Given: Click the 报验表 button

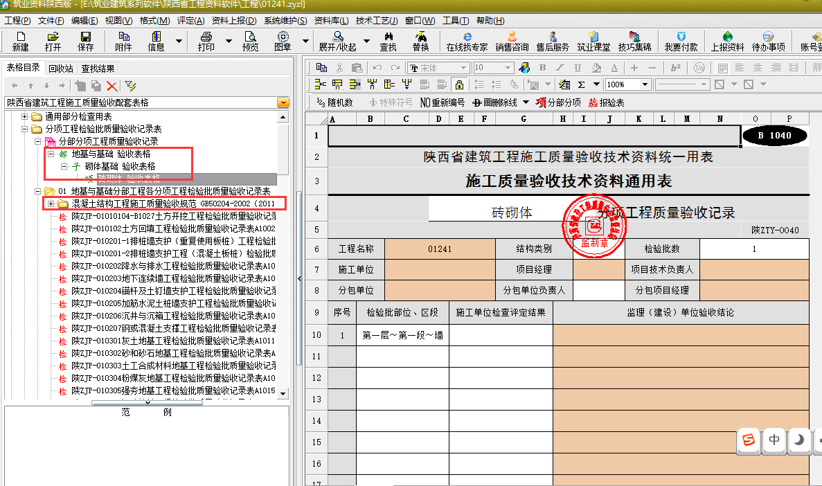Looking at the screenshot, I should click(606, 102).
